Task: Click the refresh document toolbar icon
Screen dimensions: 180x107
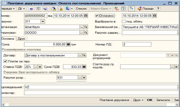Action: coord(38,9)
